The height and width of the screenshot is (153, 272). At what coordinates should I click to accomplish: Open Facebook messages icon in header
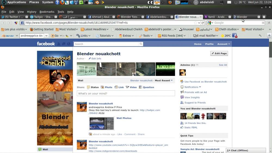coord(64,44)
